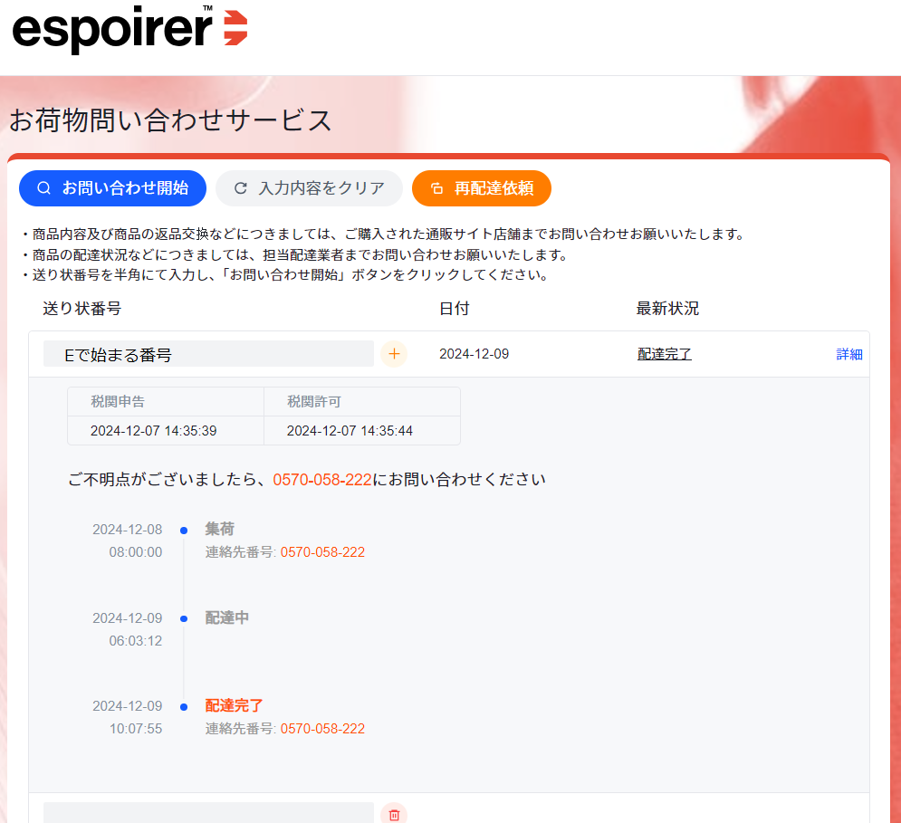Click the red trash icon in the bottom row

pos(394,814)
